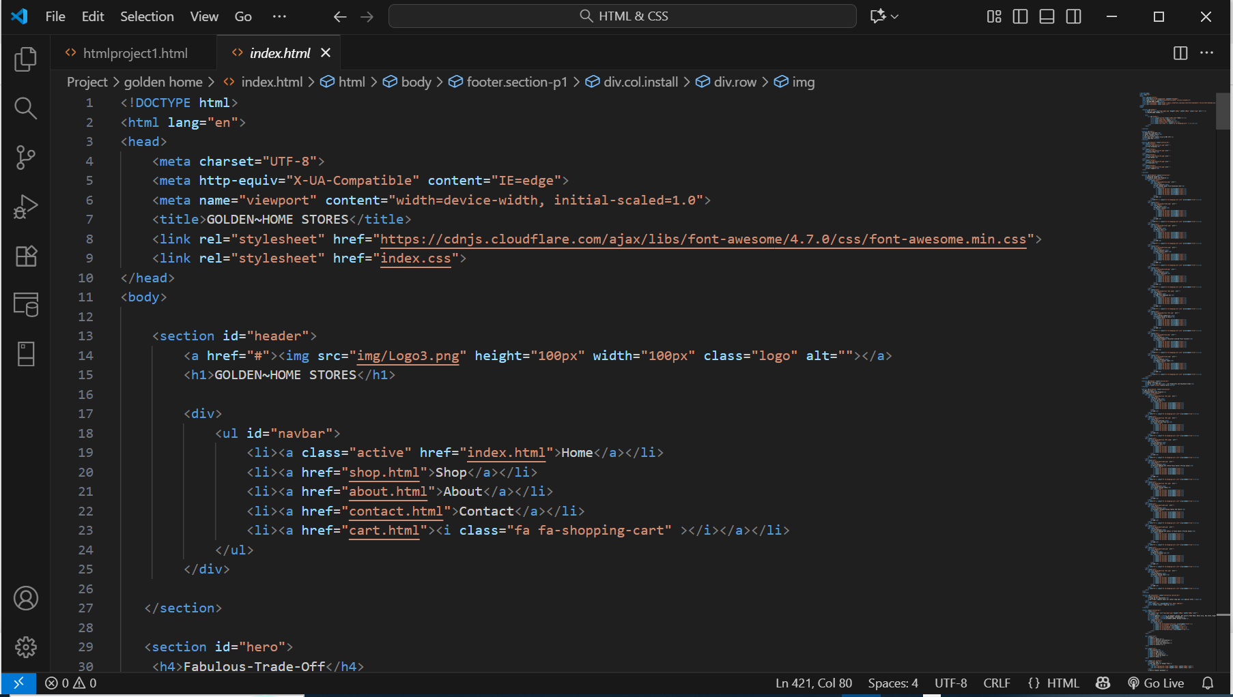Switch to the htmlproject1.html tab
This screenshot has height=697, width=1233.
pyautogui.click(x=134, y=53)
